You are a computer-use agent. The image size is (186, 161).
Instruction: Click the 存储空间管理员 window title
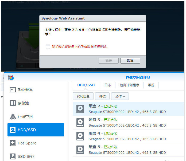click(138, 77)
